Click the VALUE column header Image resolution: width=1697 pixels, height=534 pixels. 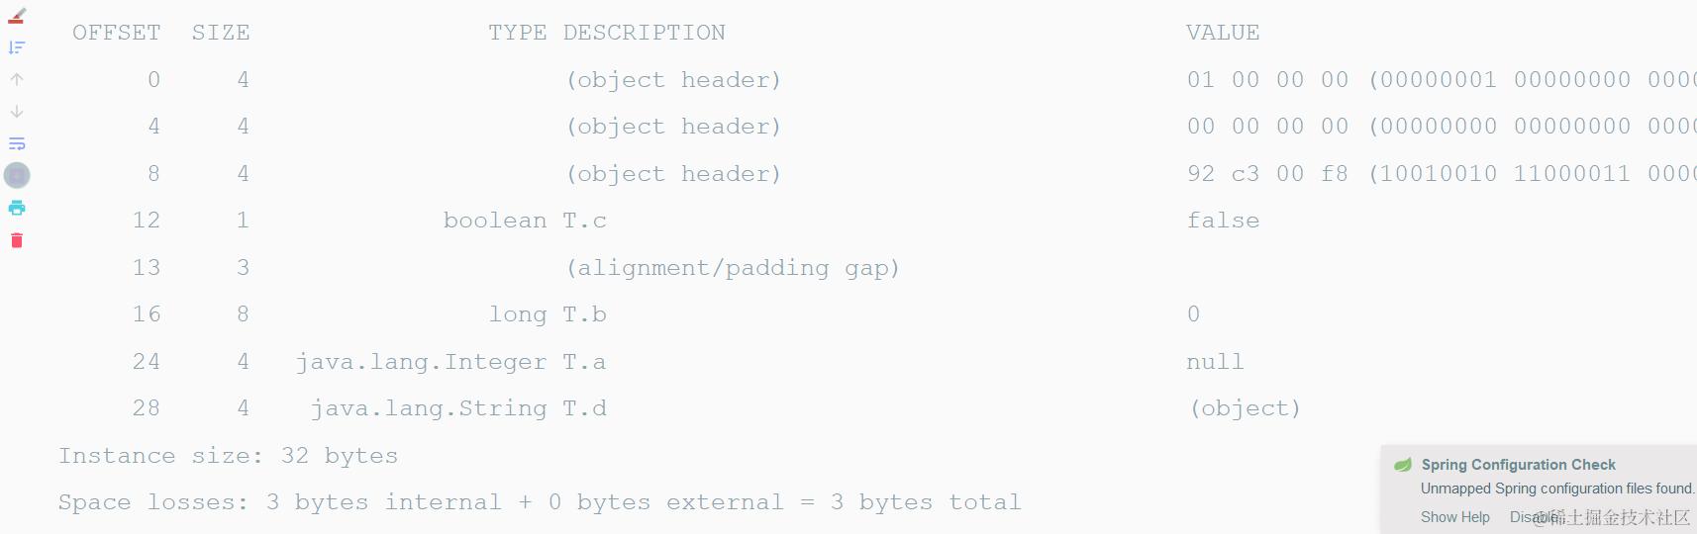[1223, 33]
